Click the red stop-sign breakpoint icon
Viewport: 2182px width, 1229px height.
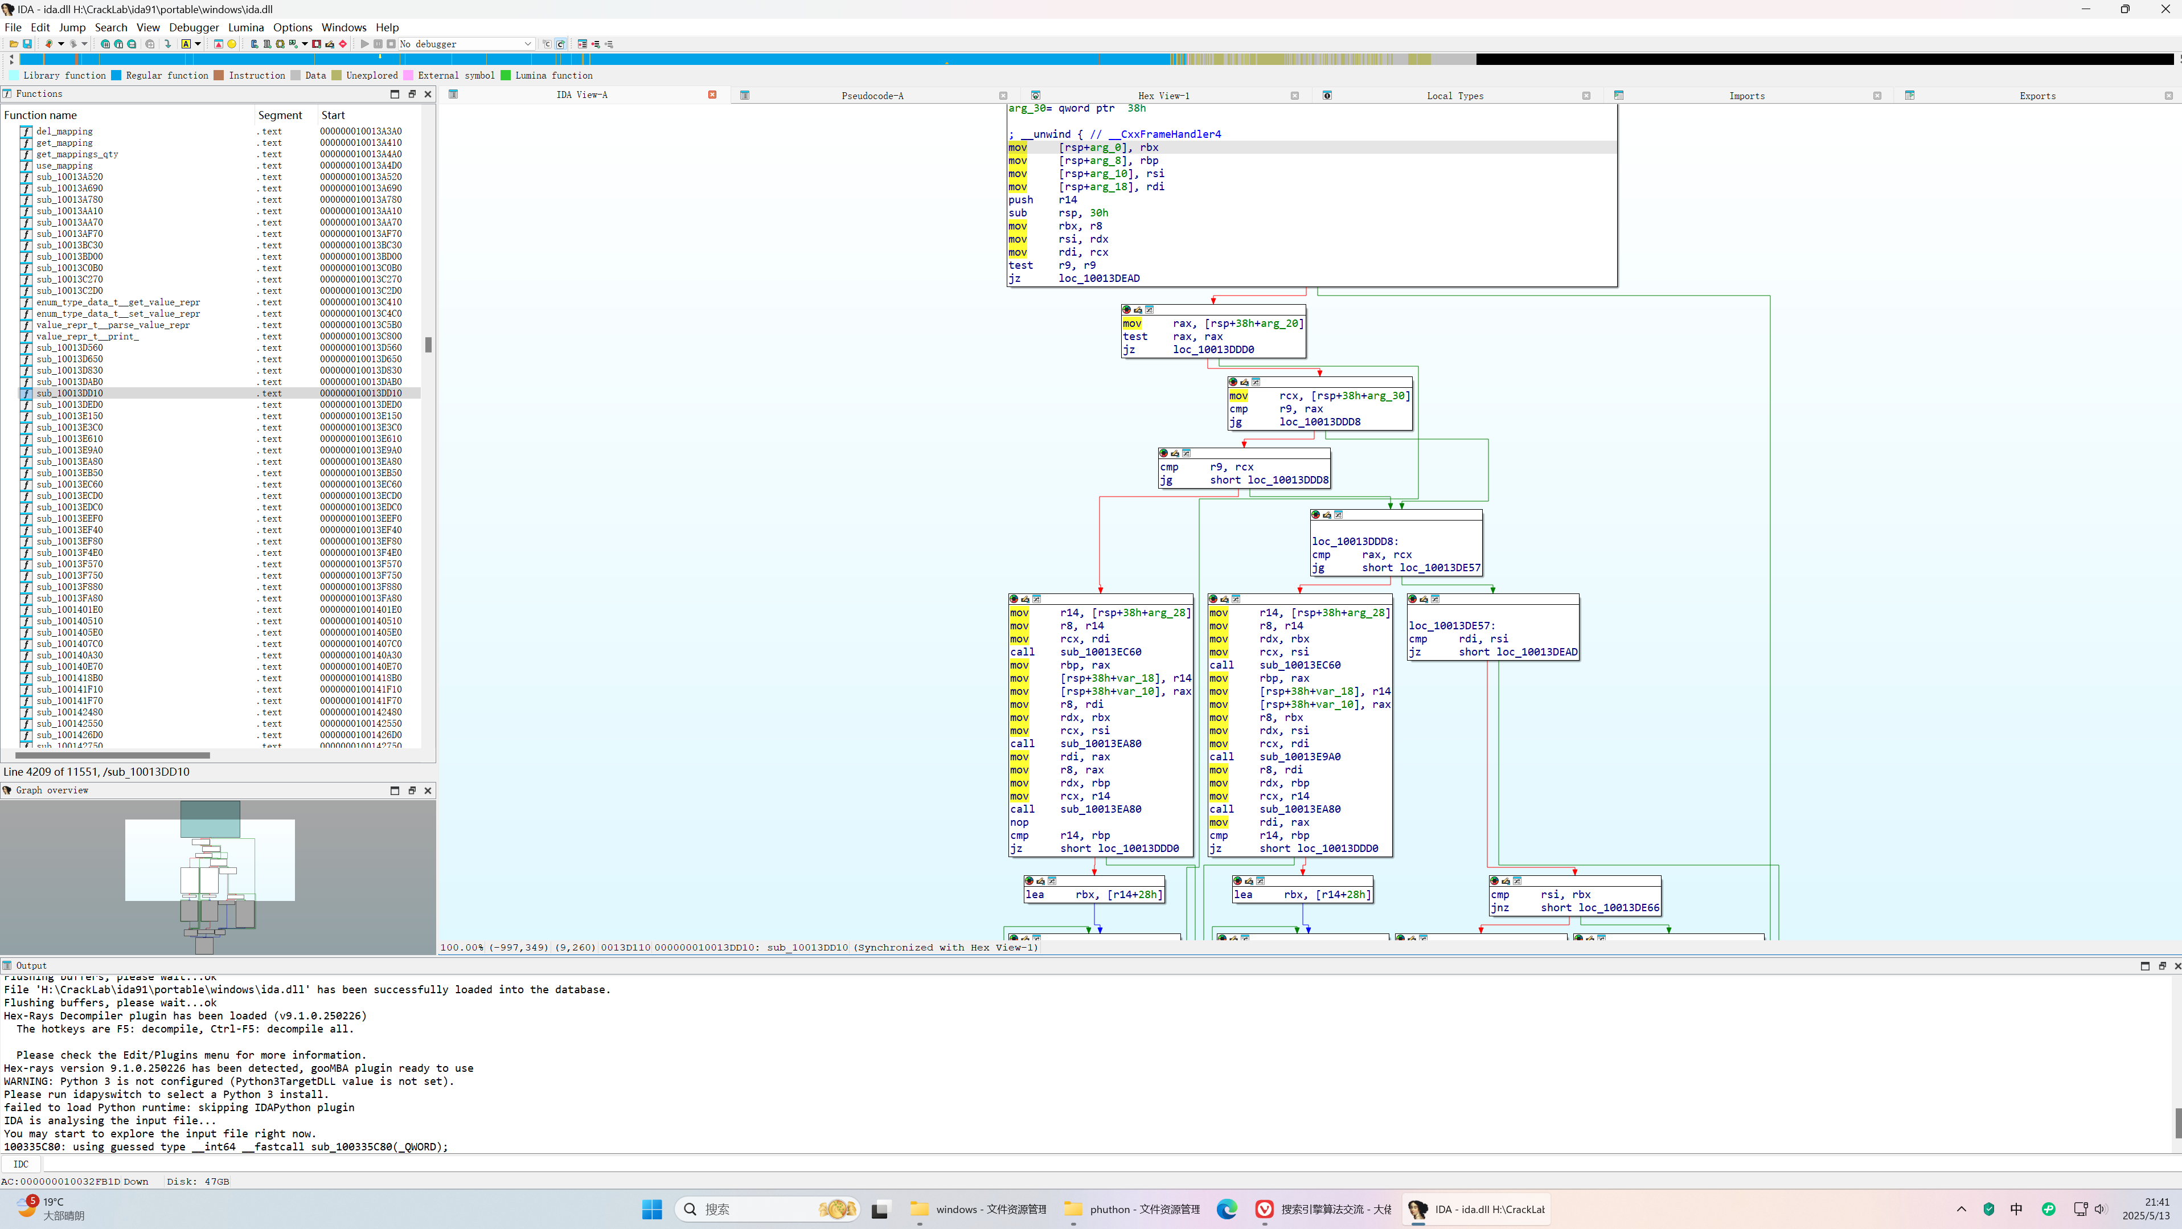click(x=343, y=44)
